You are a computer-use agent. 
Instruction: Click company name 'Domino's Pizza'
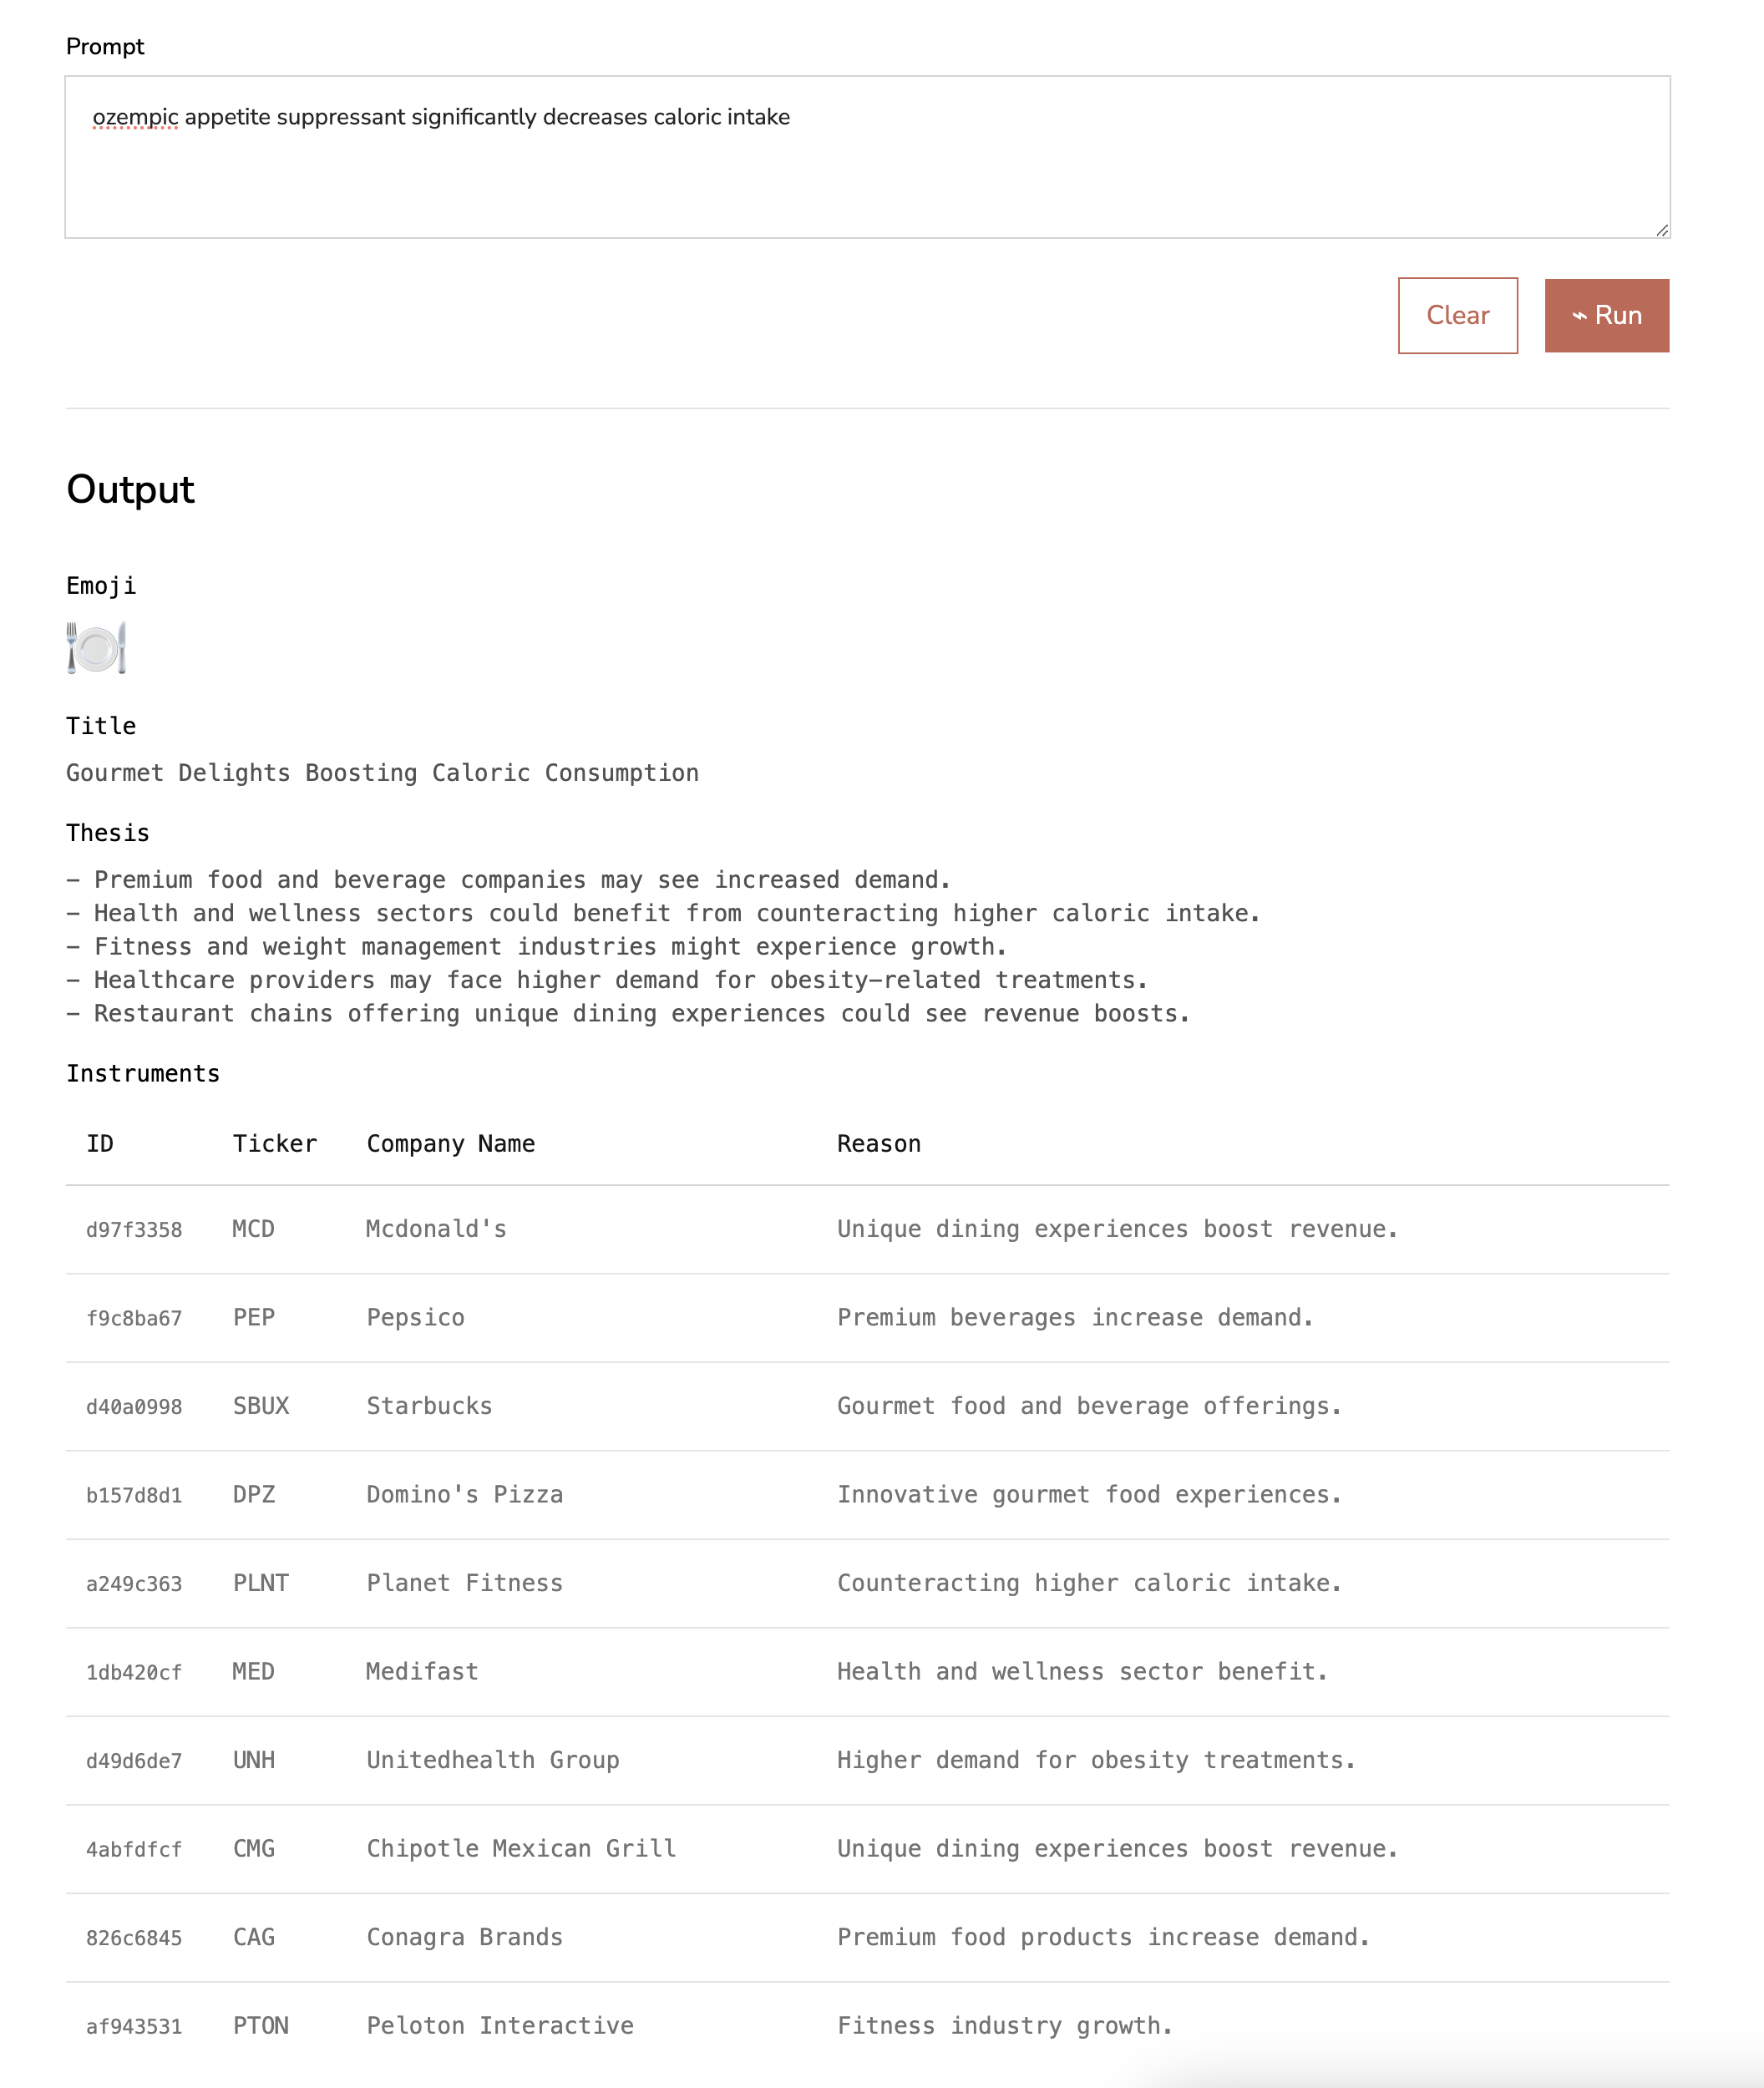(464, 1494)
